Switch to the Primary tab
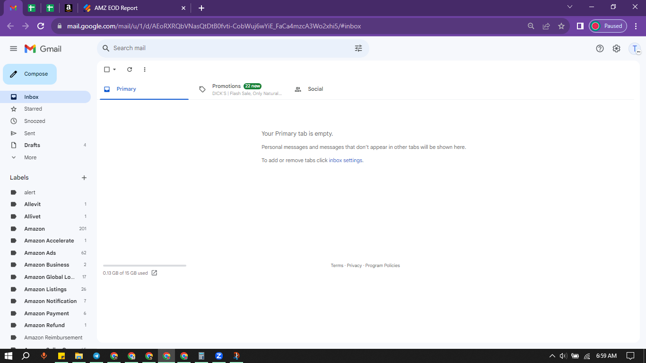The height and width of the screenshot is (363, 646). [x=144, y=89]
